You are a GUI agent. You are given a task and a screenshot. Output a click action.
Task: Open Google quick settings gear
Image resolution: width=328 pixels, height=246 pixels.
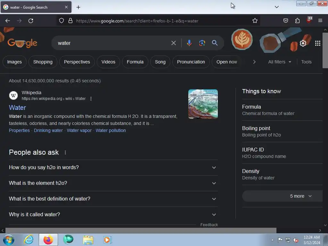click(303, 43)
